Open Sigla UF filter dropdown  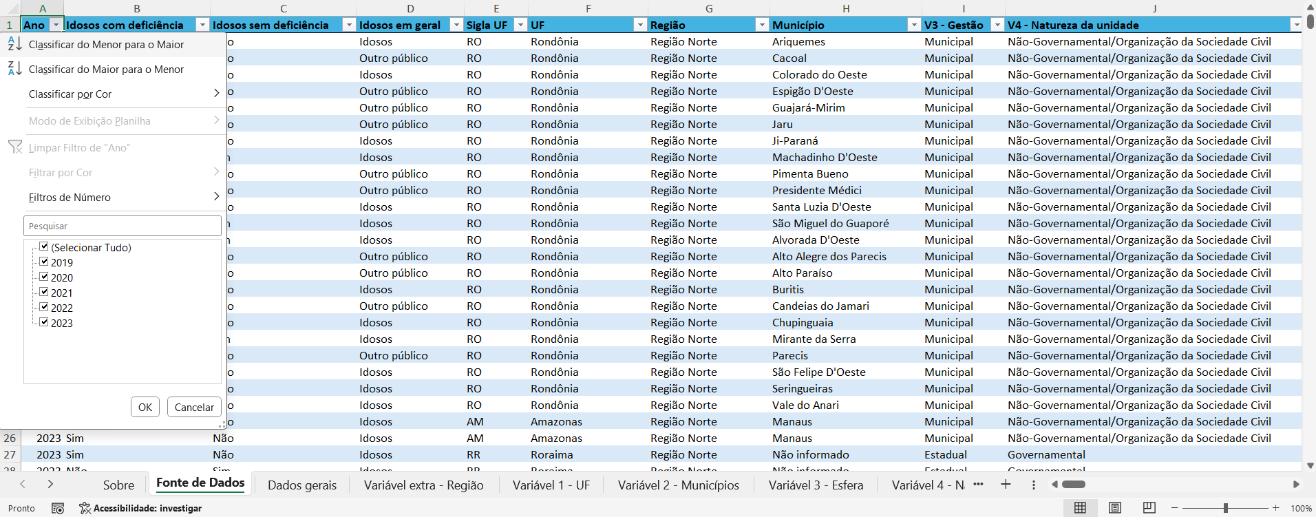point(520,25)
